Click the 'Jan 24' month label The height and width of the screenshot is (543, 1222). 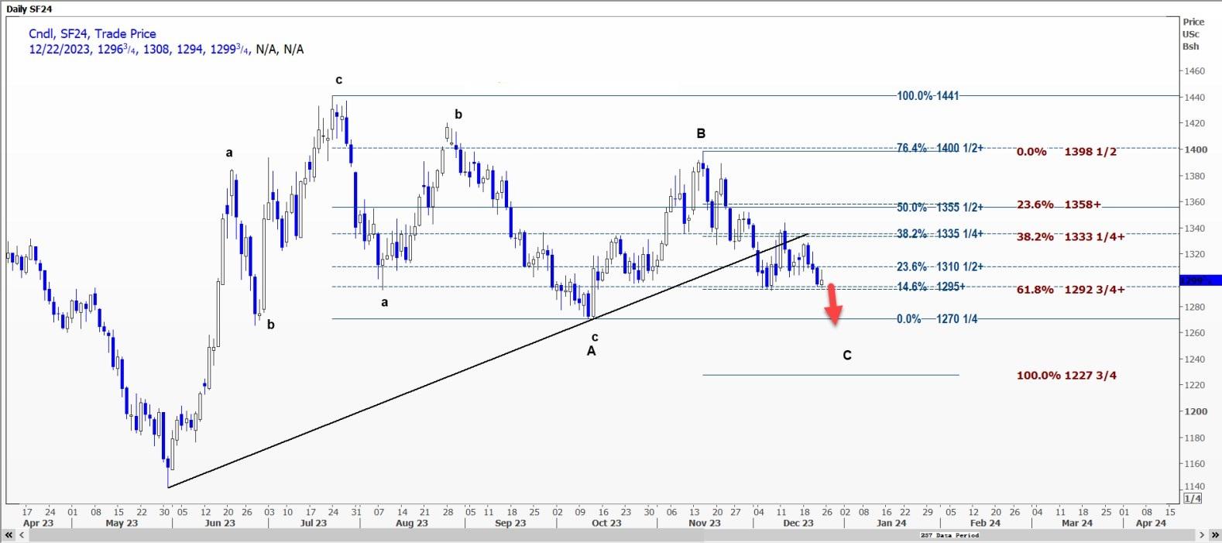click(891, 524)
